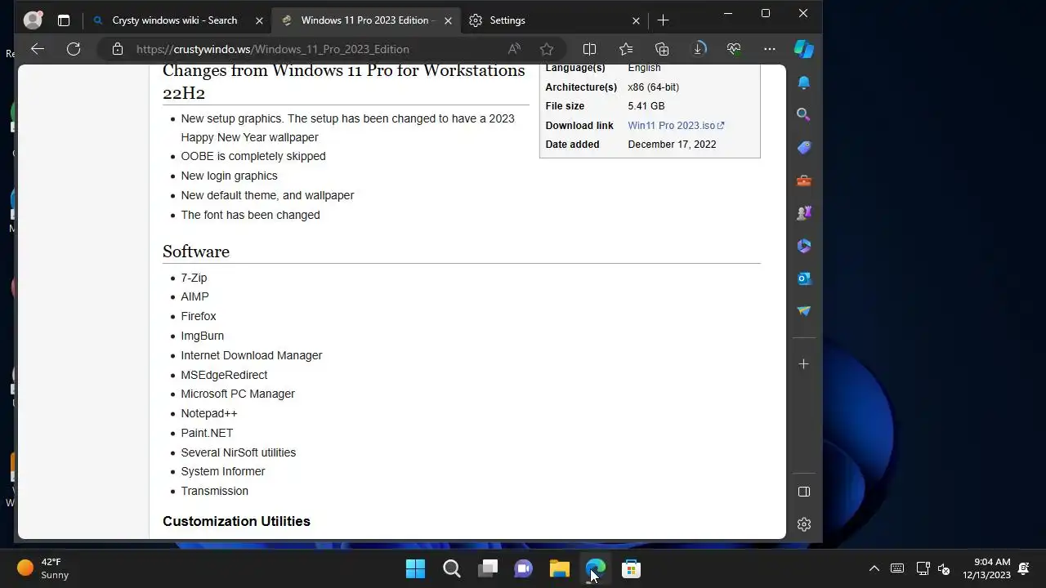Refresh the current page
1046x588 pixels.
[74, 49]
